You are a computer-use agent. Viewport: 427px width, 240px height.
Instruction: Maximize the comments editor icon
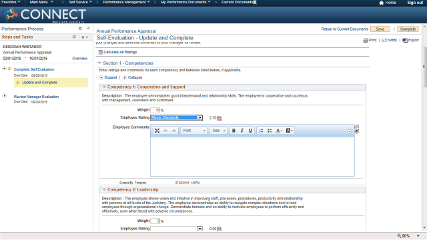coord(157,131)
